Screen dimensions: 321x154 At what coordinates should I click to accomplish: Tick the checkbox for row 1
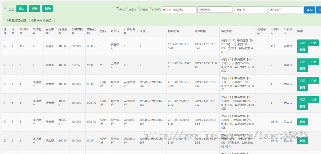pos(5,46)
